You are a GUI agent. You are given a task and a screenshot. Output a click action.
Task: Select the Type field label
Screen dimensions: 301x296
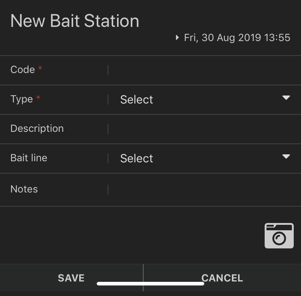tap(21, 99)
